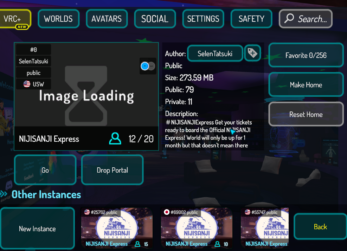Click the Description: label
Viewport: 347px width, 251px height.
181,114
